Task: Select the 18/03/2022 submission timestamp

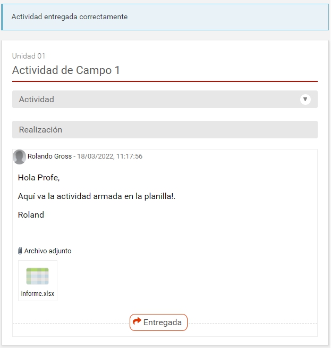Action: pyautogui.click(x=110, y=157)
